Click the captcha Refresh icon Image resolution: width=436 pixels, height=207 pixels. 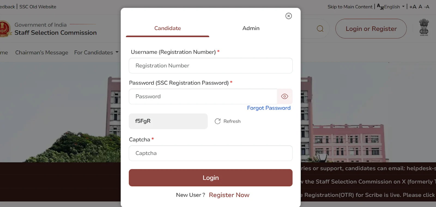(x=217, y=121)
